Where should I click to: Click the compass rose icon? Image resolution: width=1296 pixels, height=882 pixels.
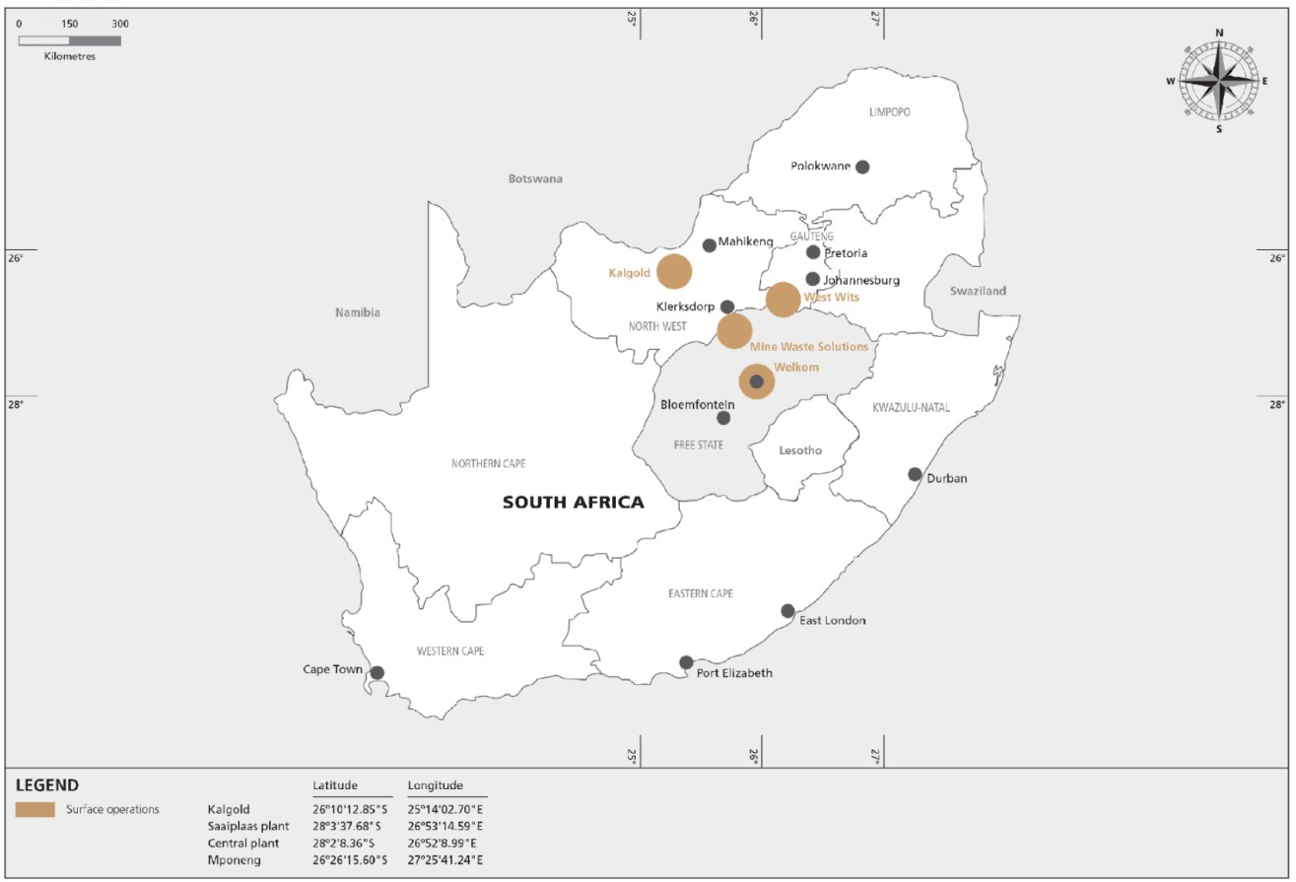(1219, 81)
